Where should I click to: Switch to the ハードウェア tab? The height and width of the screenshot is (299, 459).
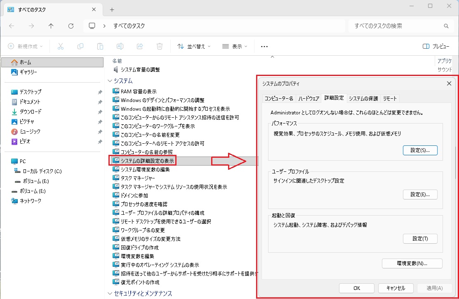[308, 98]
